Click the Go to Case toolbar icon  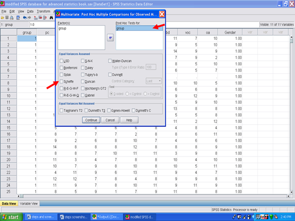(35, 18)
